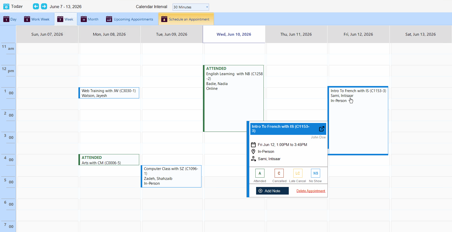
Task: Click the Thu, Jun 11, 2026 header
Action: (x=296, y=34)
